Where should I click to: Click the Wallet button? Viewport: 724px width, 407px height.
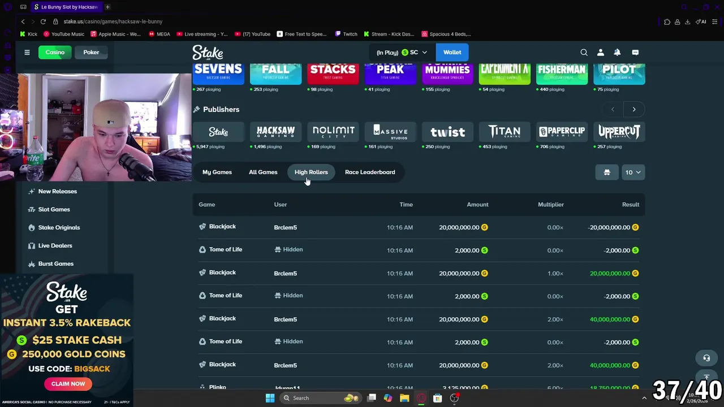(x=452, y=52)
